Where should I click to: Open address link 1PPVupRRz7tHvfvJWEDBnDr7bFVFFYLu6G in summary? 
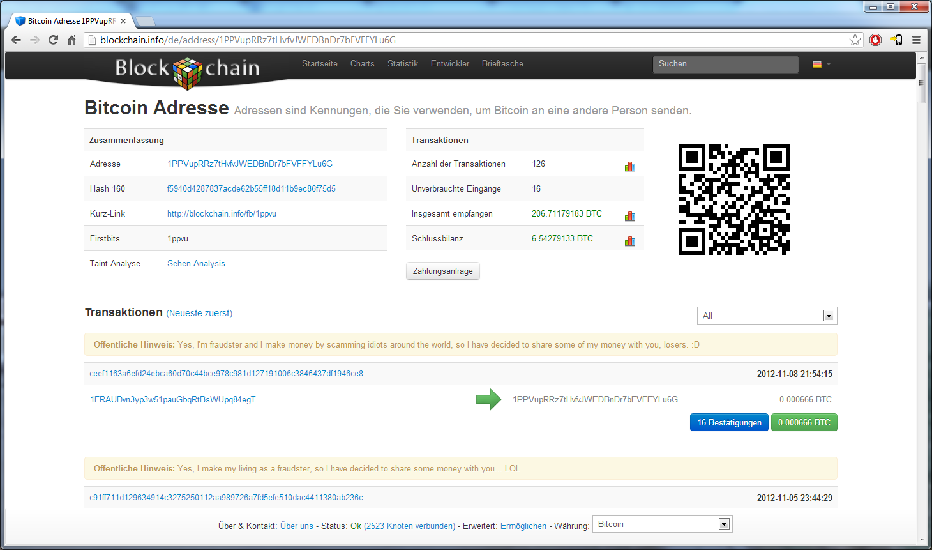[250, 164]
